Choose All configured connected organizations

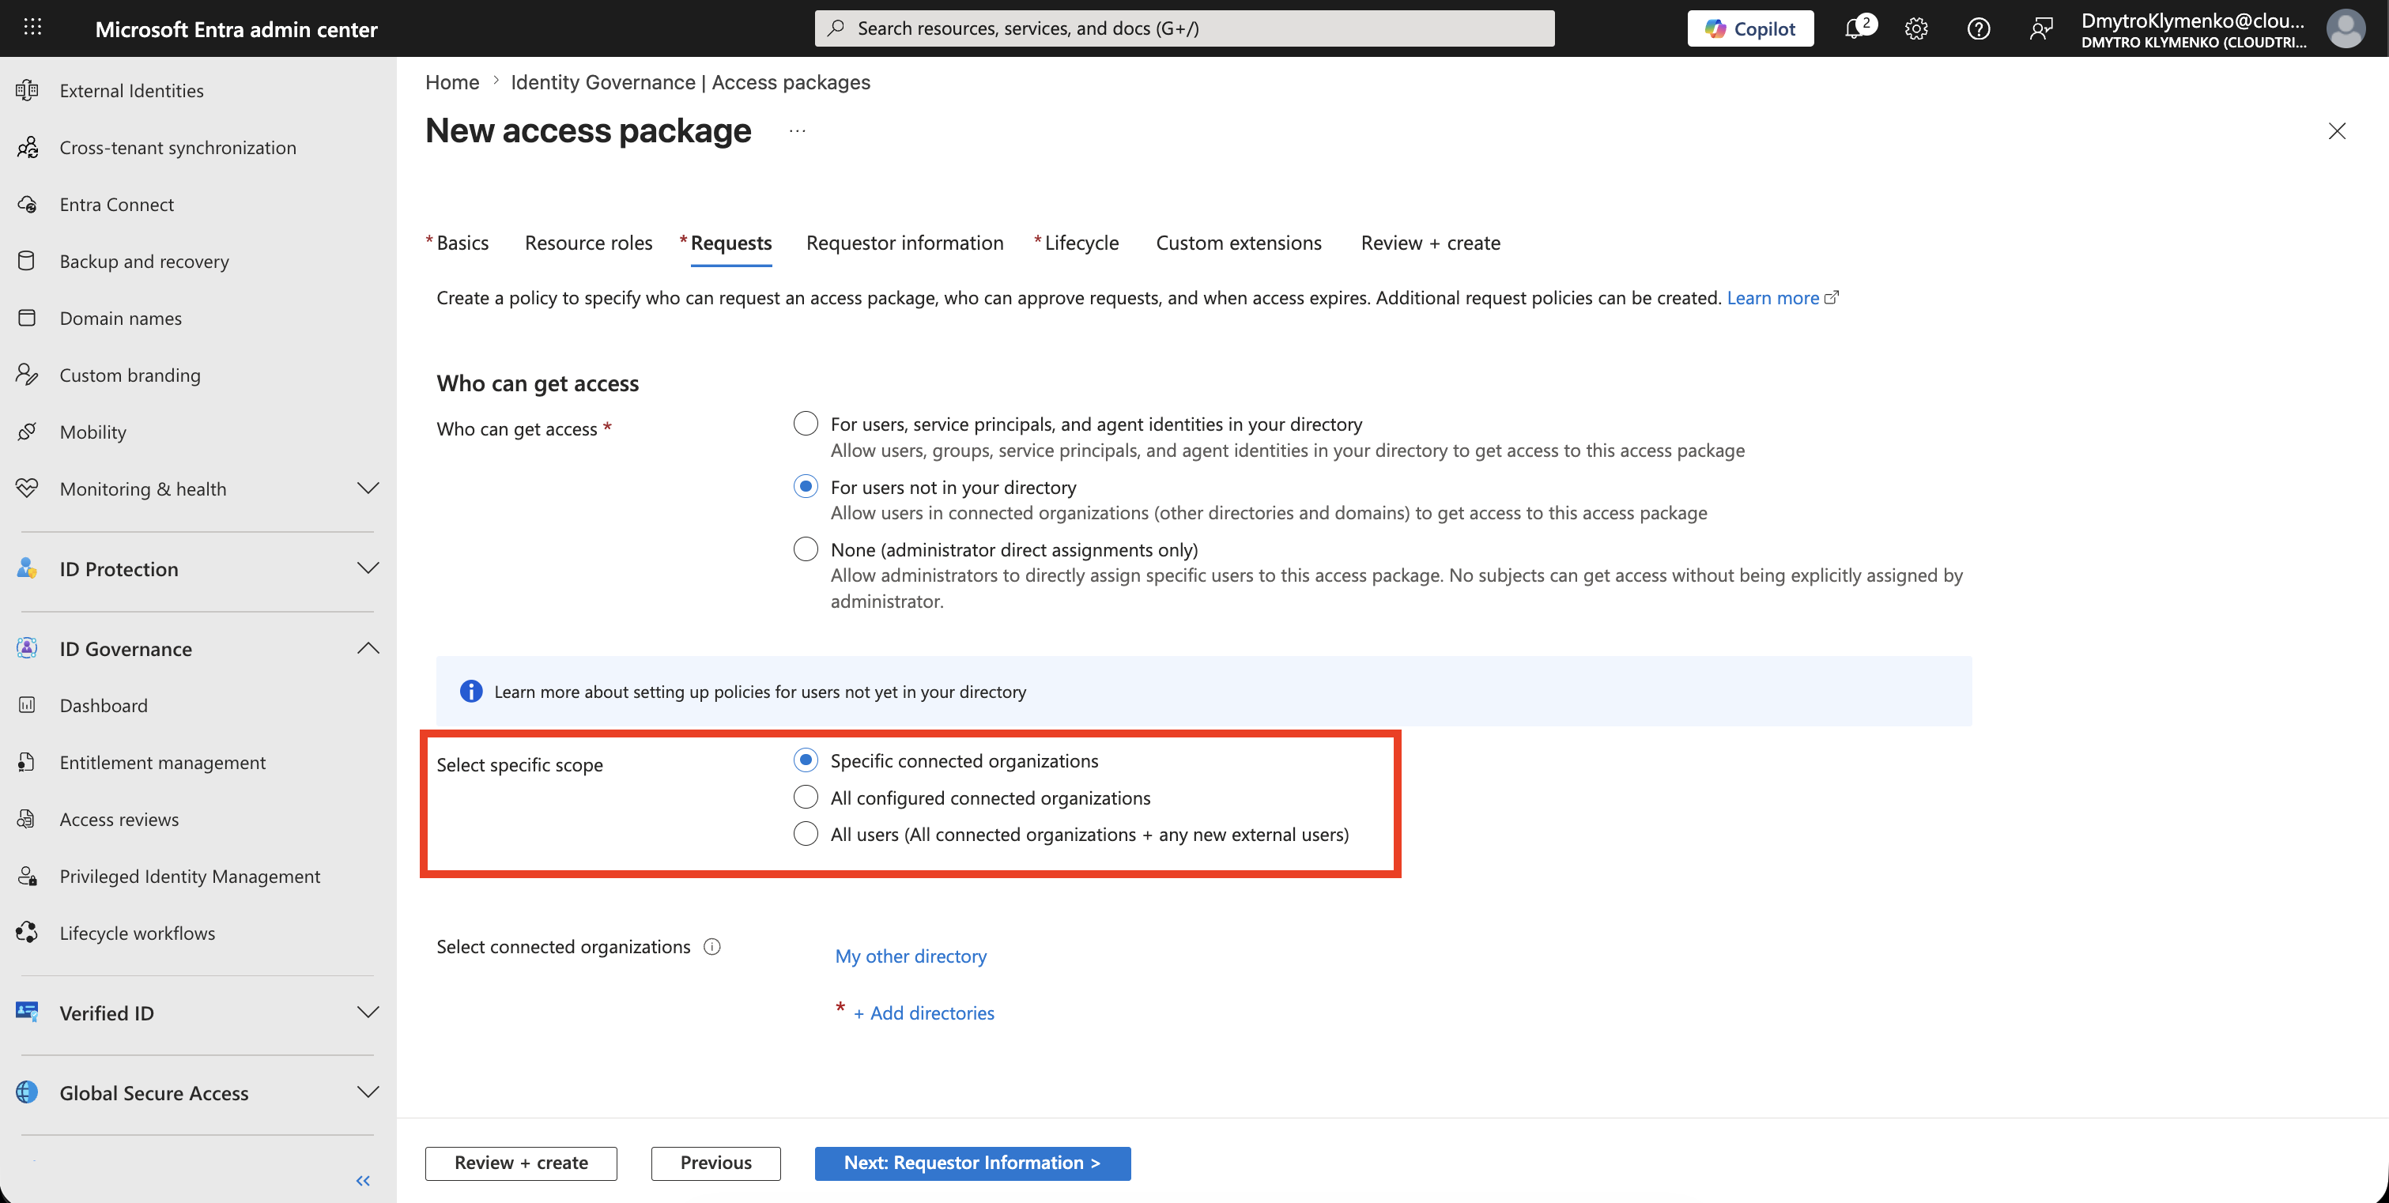[x=806, y=798]
